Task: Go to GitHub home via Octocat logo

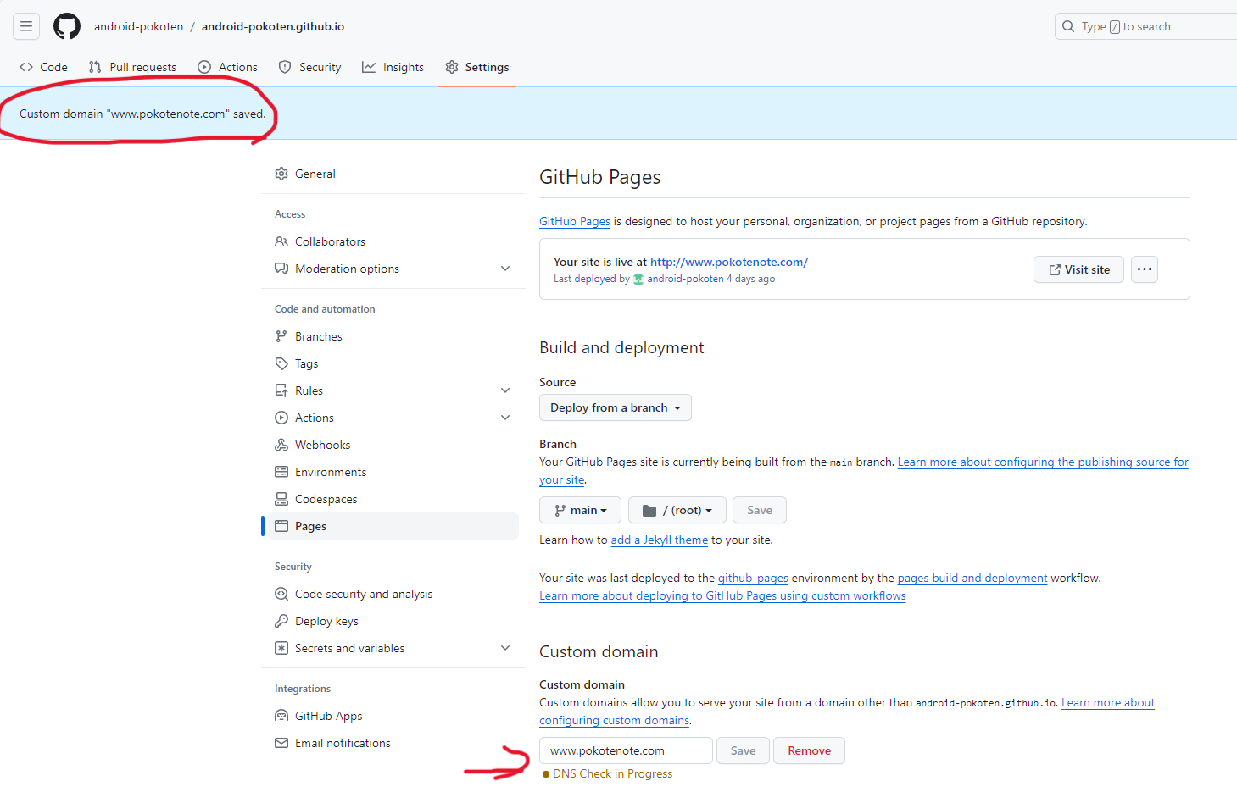Action: [67, 26]
